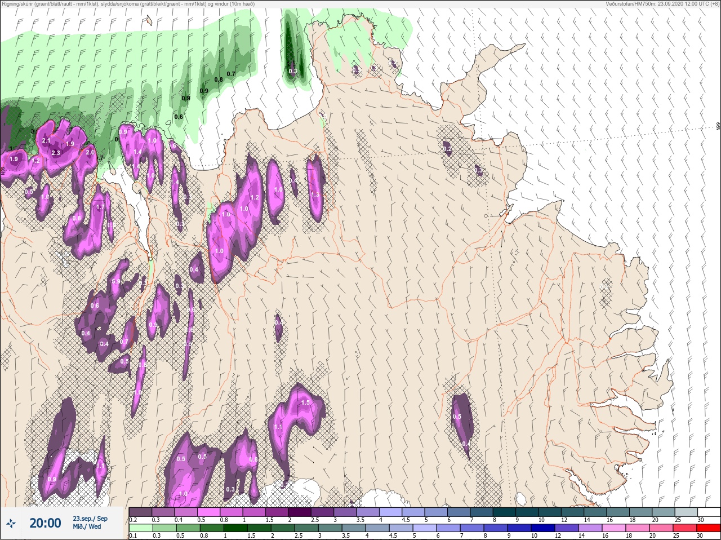The image size is (721, 540).
Task: Click the '23.sep./ Sep' date text
Action: [89, 519]
